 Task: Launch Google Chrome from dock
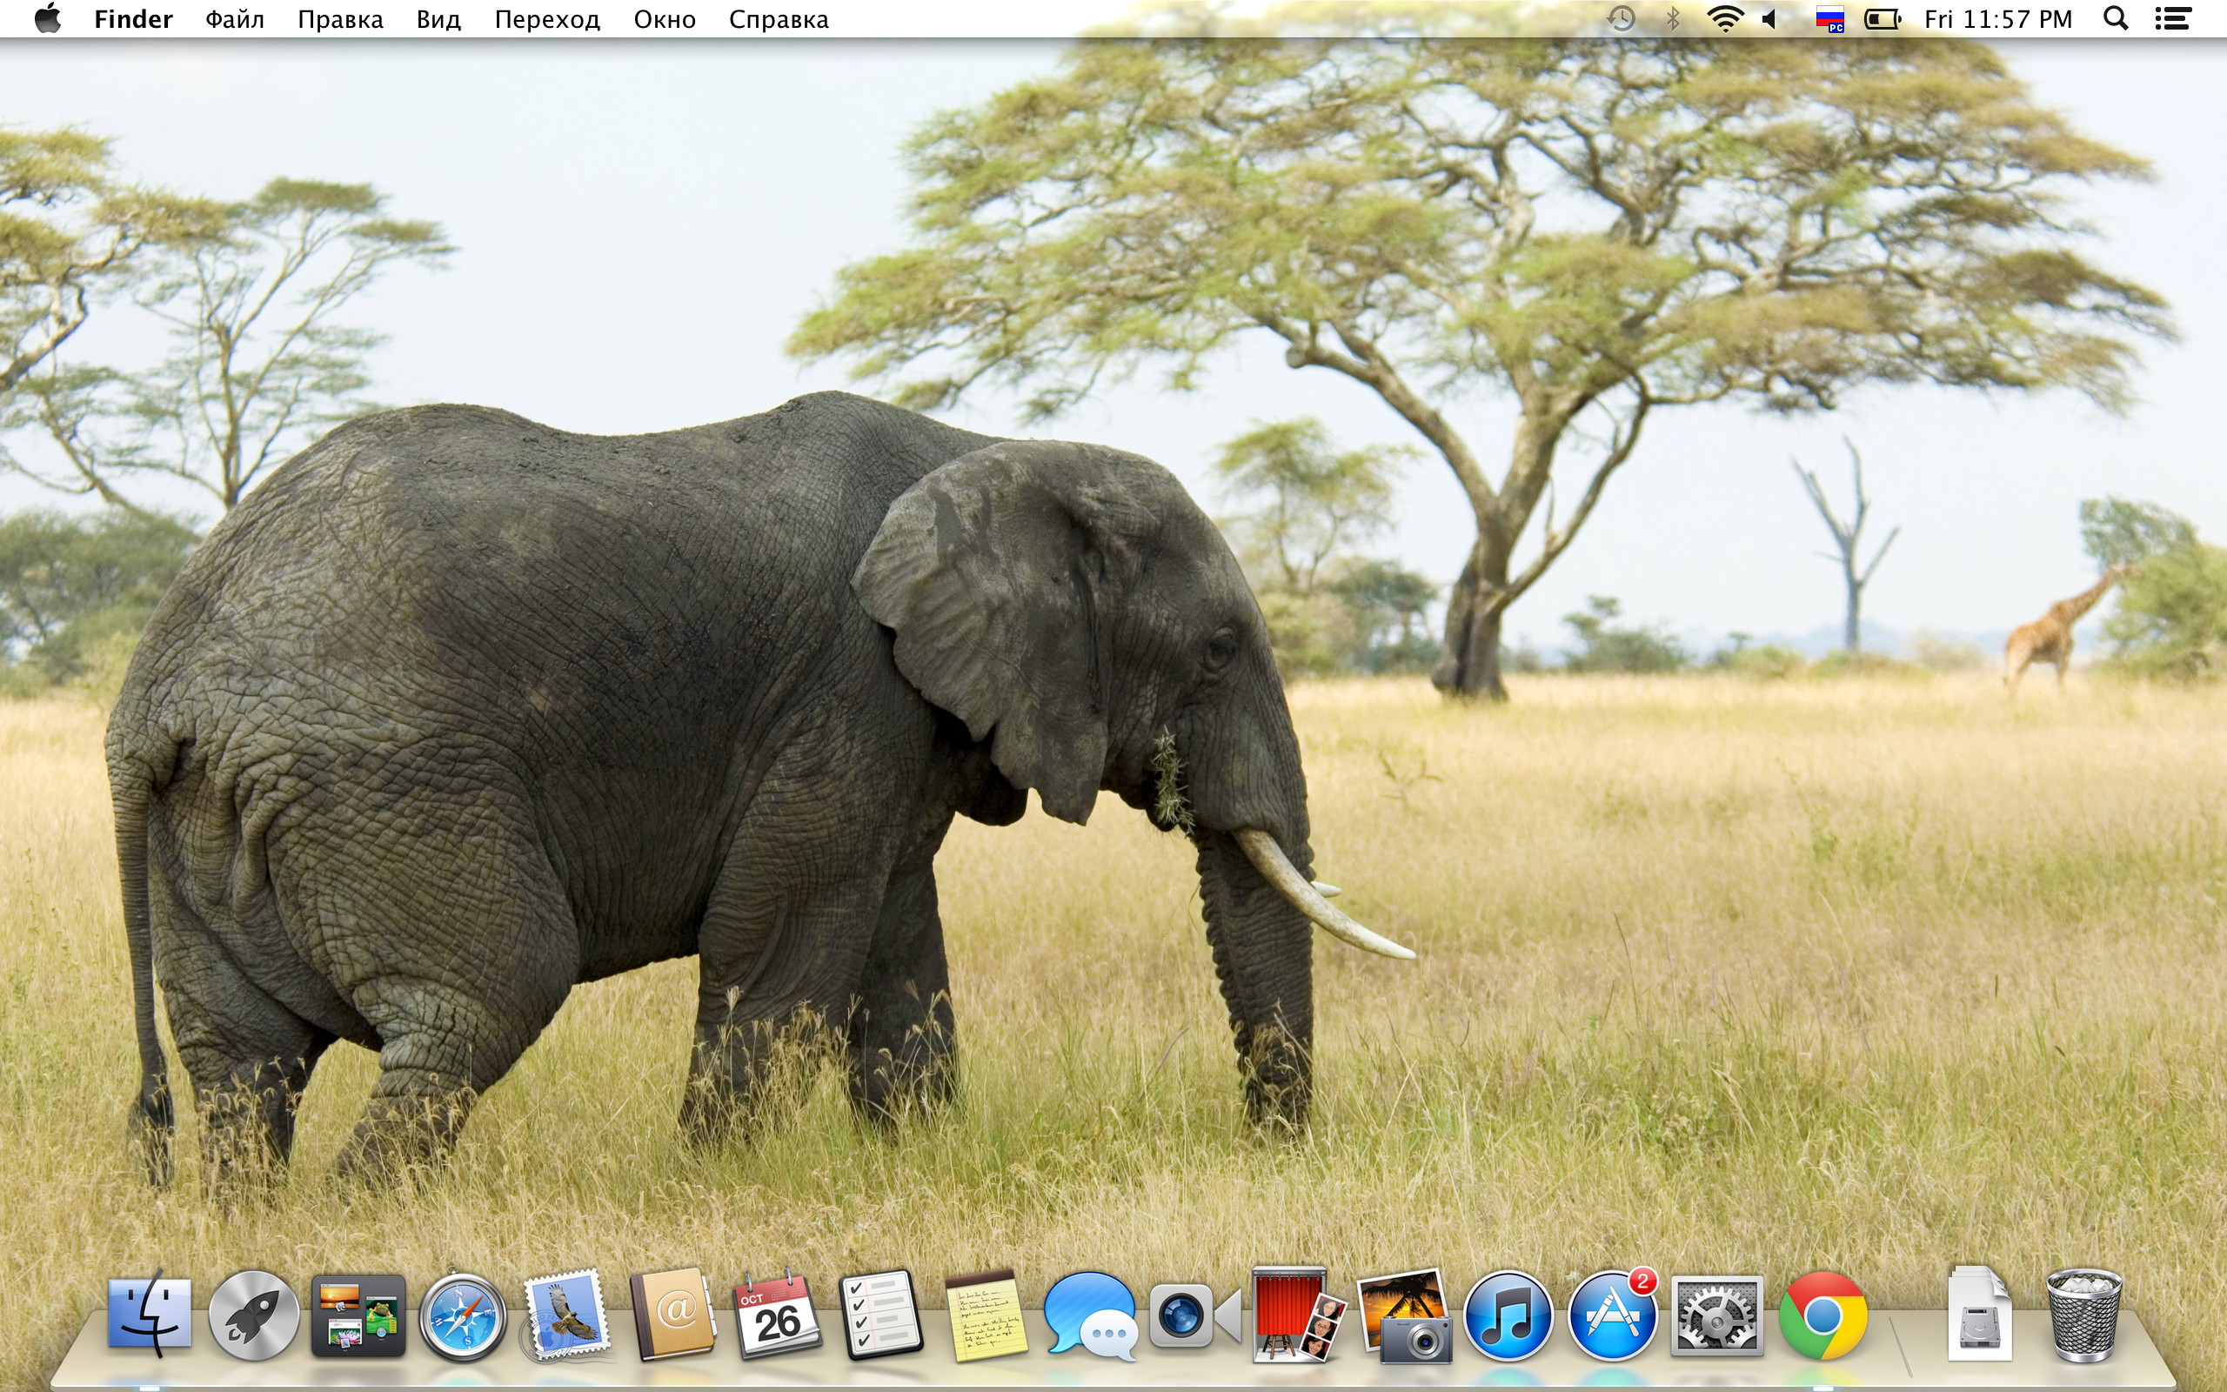tap(1822, 1316)
